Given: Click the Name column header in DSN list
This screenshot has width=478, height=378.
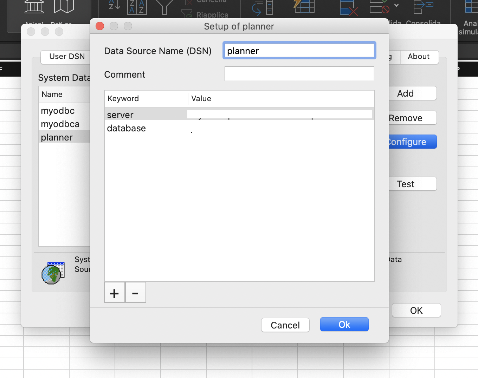Looking at the screenshot, I should (64, 94).
